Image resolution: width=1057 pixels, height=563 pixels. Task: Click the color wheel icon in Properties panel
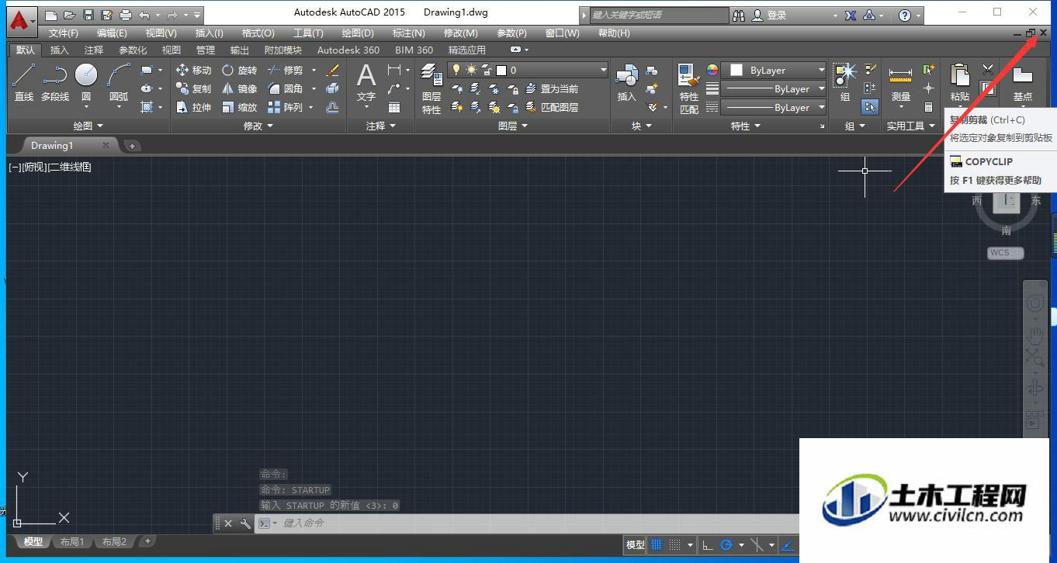(x=712, y=70)
